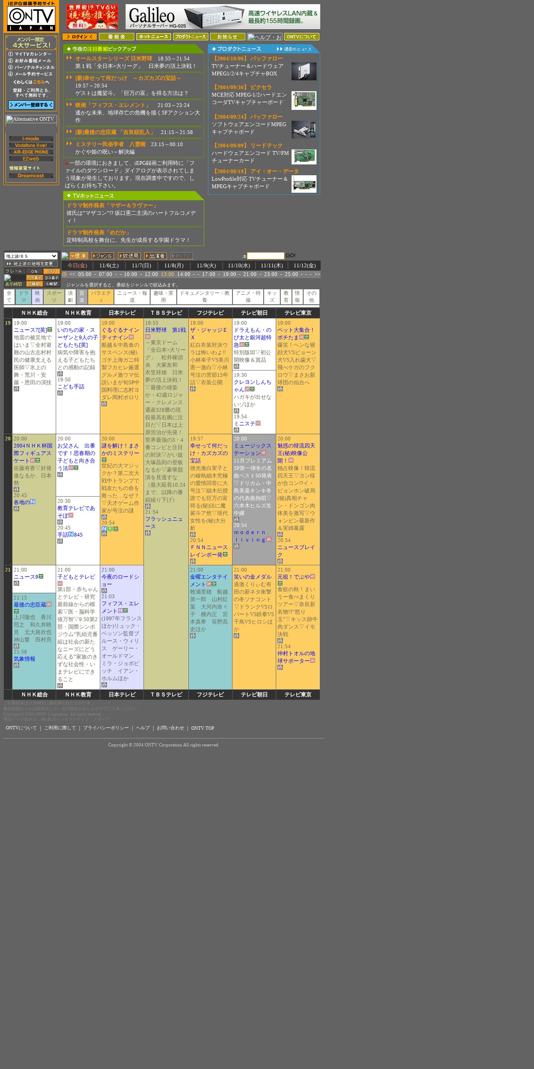Click record icon under こども手話
The width and height of the screenshot is (534, 1069).
pyautogui.click(x=60, y=393)
